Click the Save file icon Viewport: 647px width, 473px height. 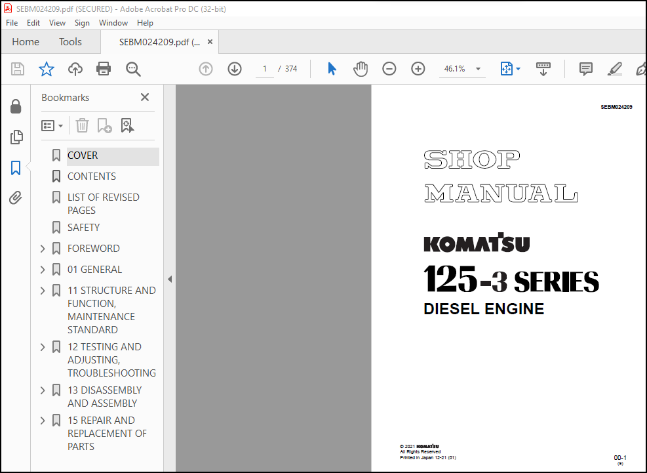coord(17,69)
